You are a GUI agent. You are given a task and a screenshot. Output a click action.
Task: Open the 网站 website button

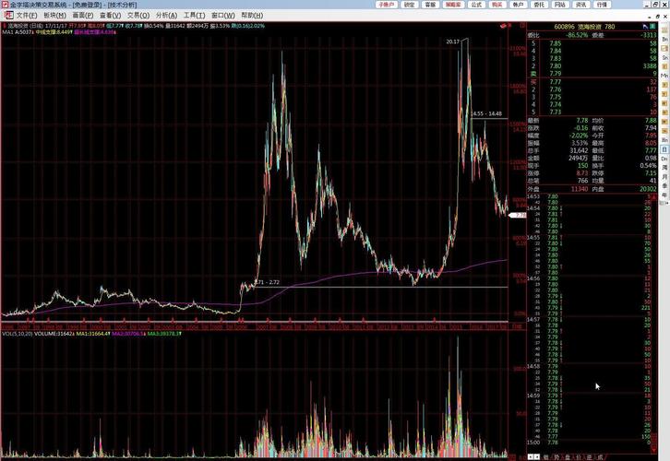pyautogui.click(x=560, y=5)
